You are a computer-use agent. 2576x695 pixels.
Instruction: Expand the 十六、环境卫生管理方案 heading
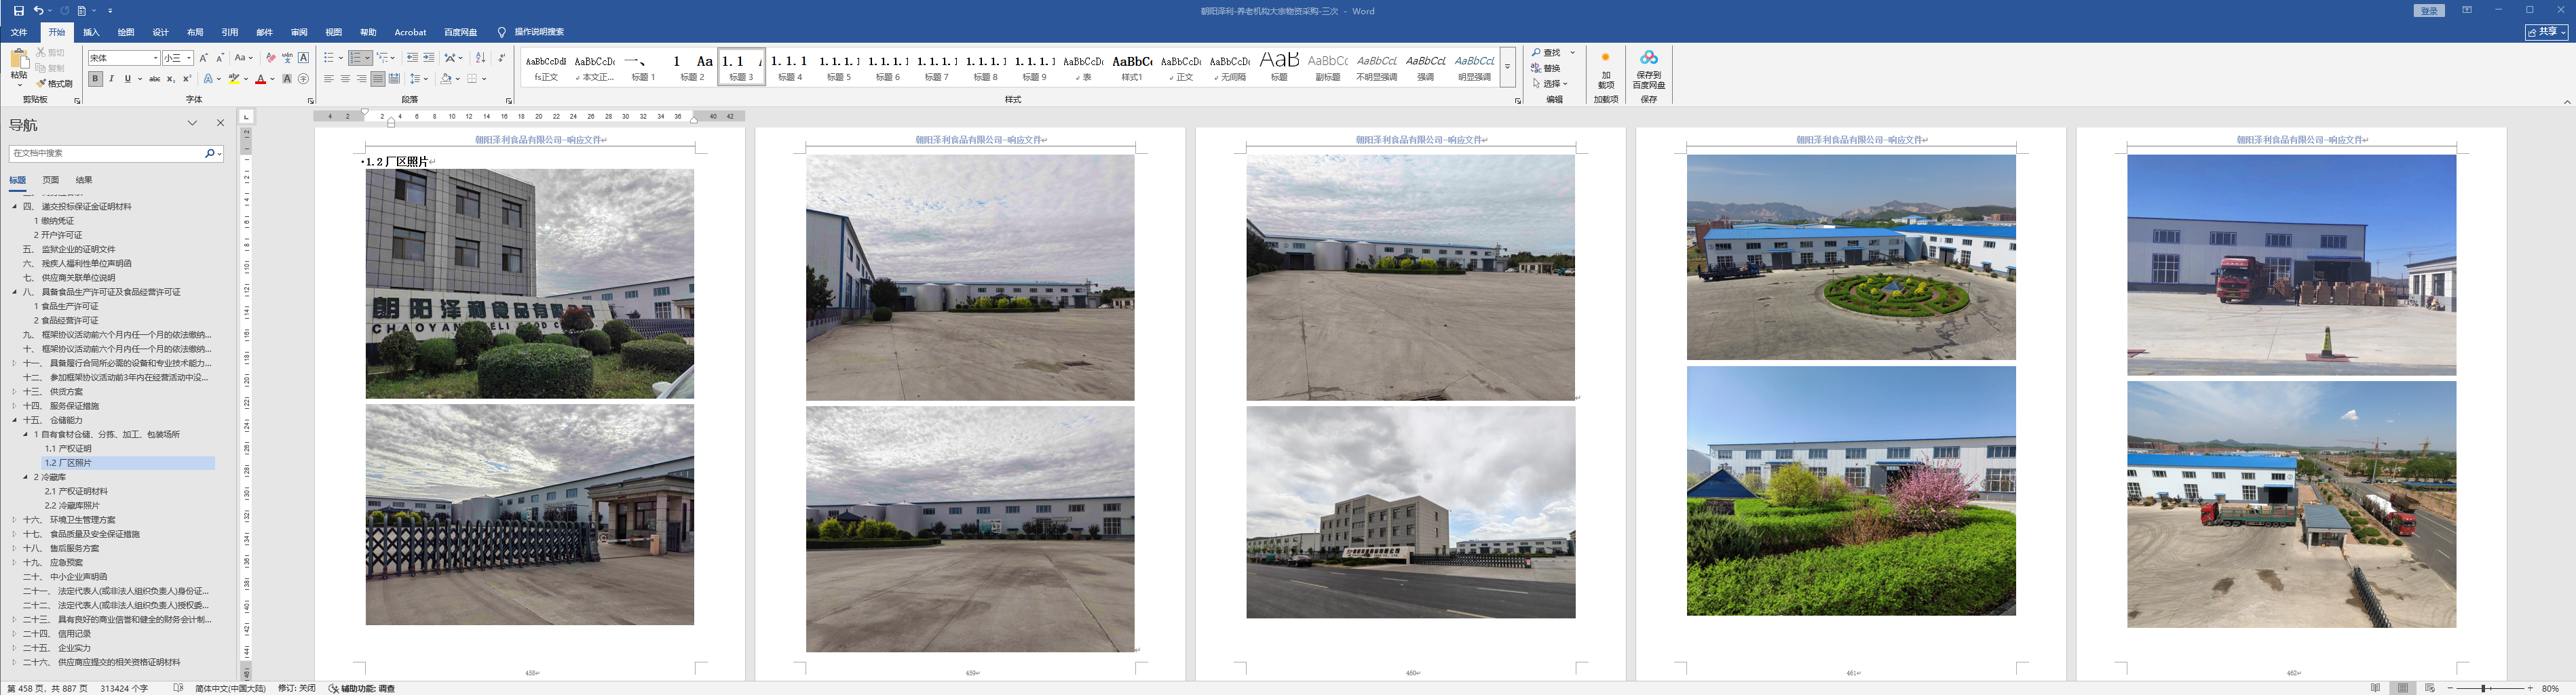click(15, 520)
